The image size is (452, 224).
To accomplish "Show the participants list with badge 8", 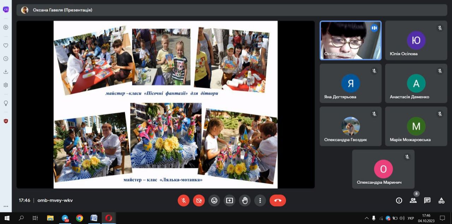I will point(413,200).
